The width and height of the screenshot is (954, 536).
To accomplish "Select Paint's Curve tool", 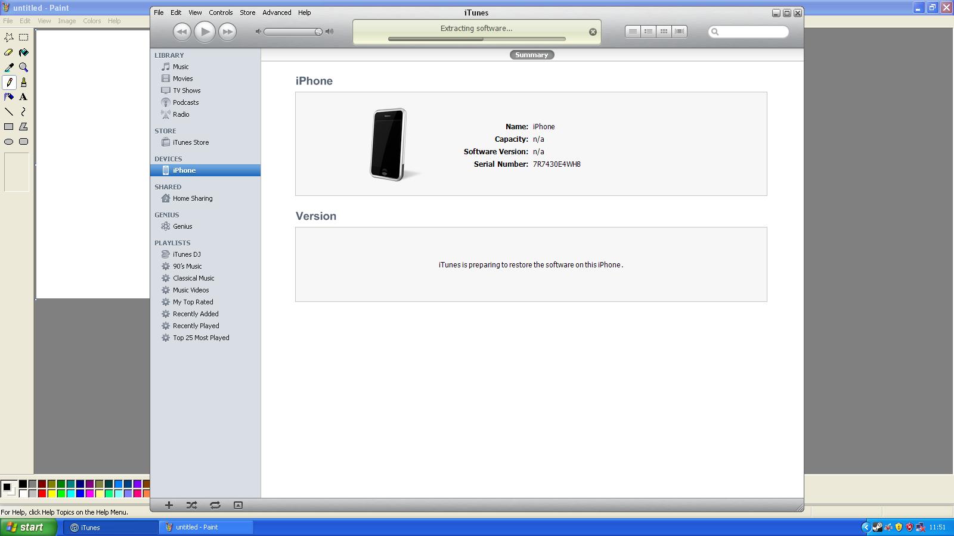I will point(23,111).
